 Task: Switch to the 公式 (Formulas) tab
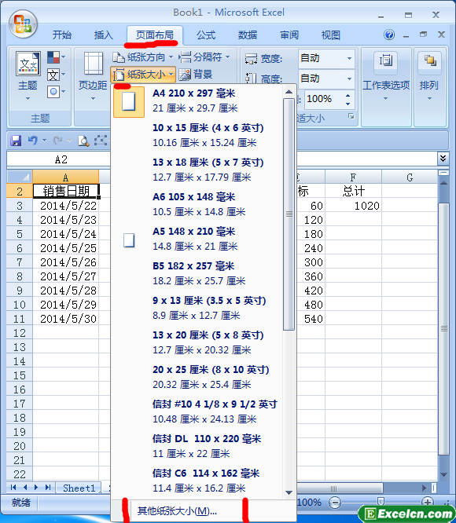click(206, 35)
